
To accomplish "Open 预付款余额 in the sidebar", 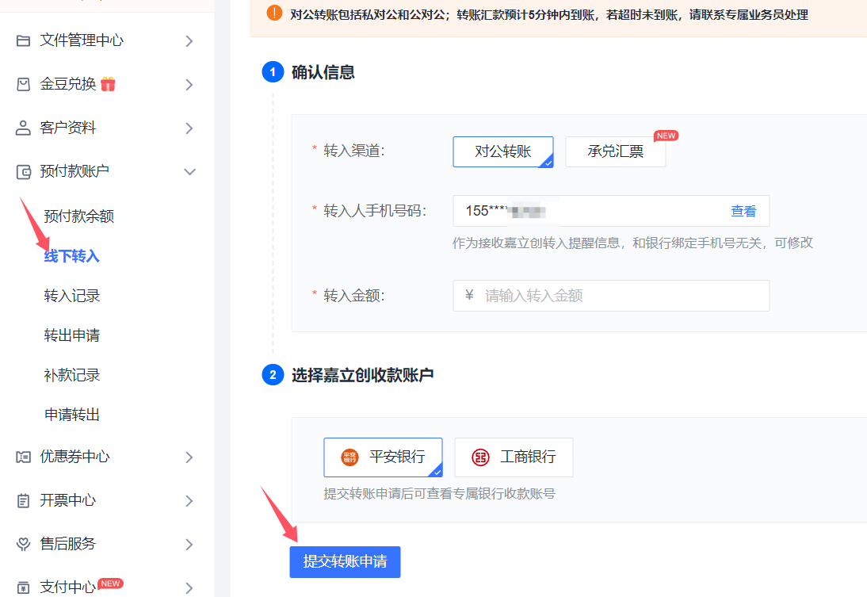I will coord(79,216).
